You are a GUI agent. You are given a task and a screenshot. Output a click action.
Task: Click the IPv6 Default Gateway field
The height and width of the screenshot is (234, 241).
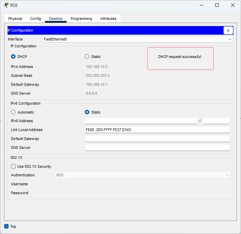click(x=157, y=139)
